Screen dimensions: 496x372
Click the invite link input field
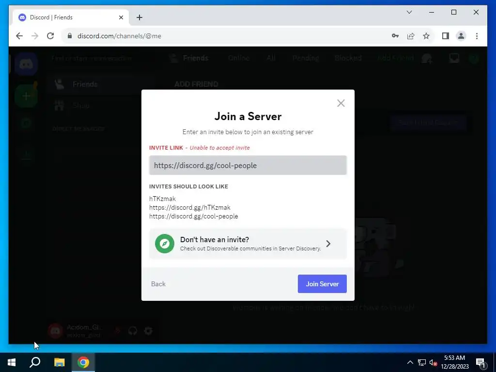[x=248, y=165]
